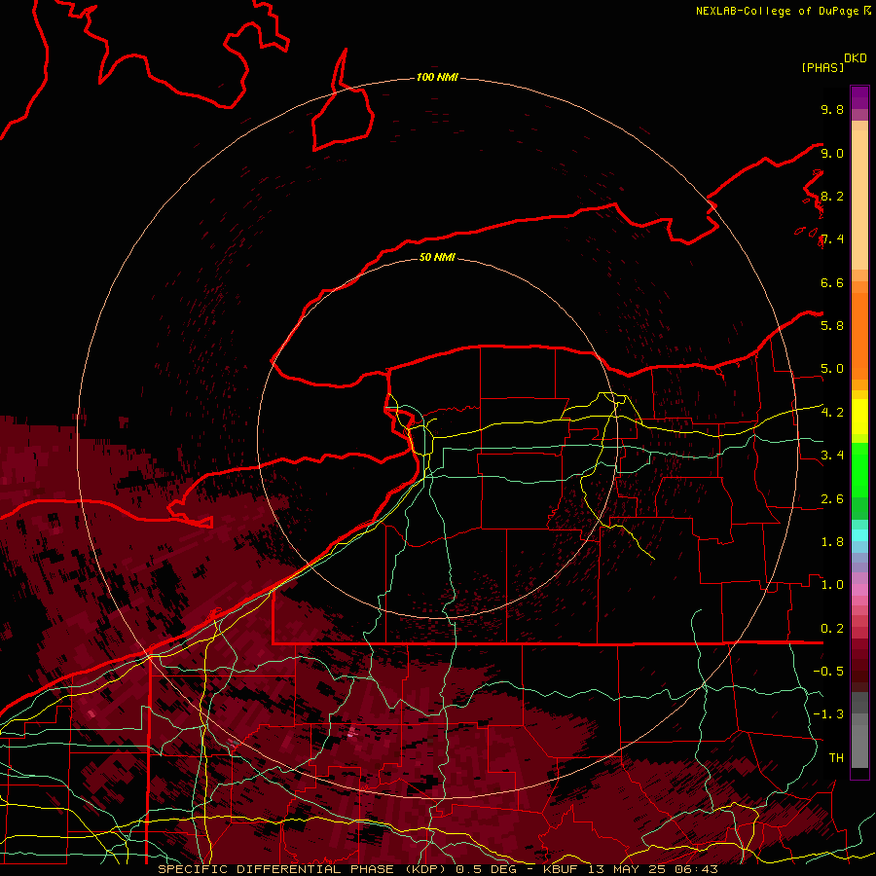Click the -0.5 scale value
Image resolution: width=876 pixels, height=876 pixels.
pos(828,672)
